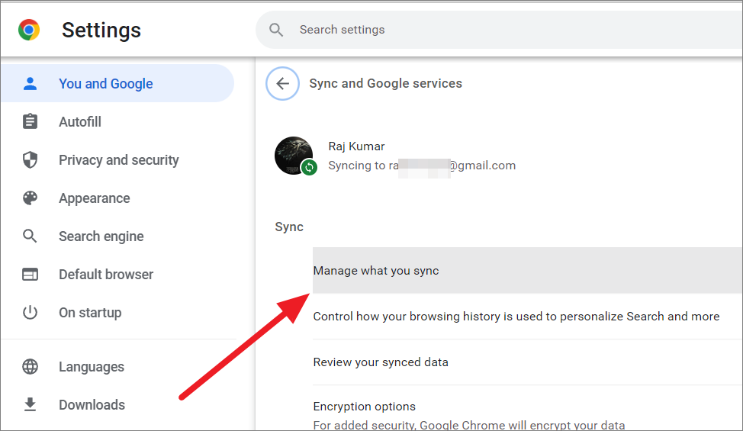Open Manage what you sync
Screen dimensions: 743x431
click(x=527, y=271)
